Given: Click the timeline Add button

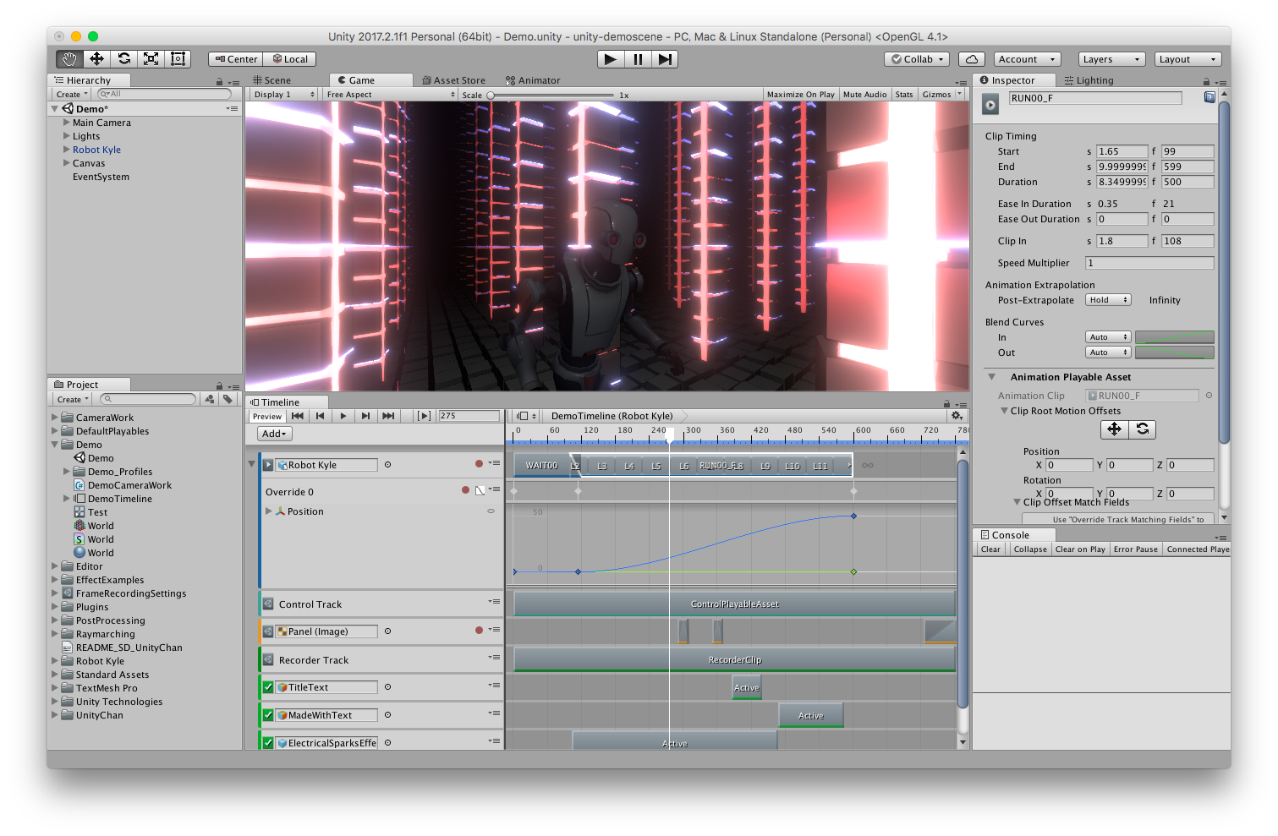Looking at the screenshot, I should (x=274, y=434).
